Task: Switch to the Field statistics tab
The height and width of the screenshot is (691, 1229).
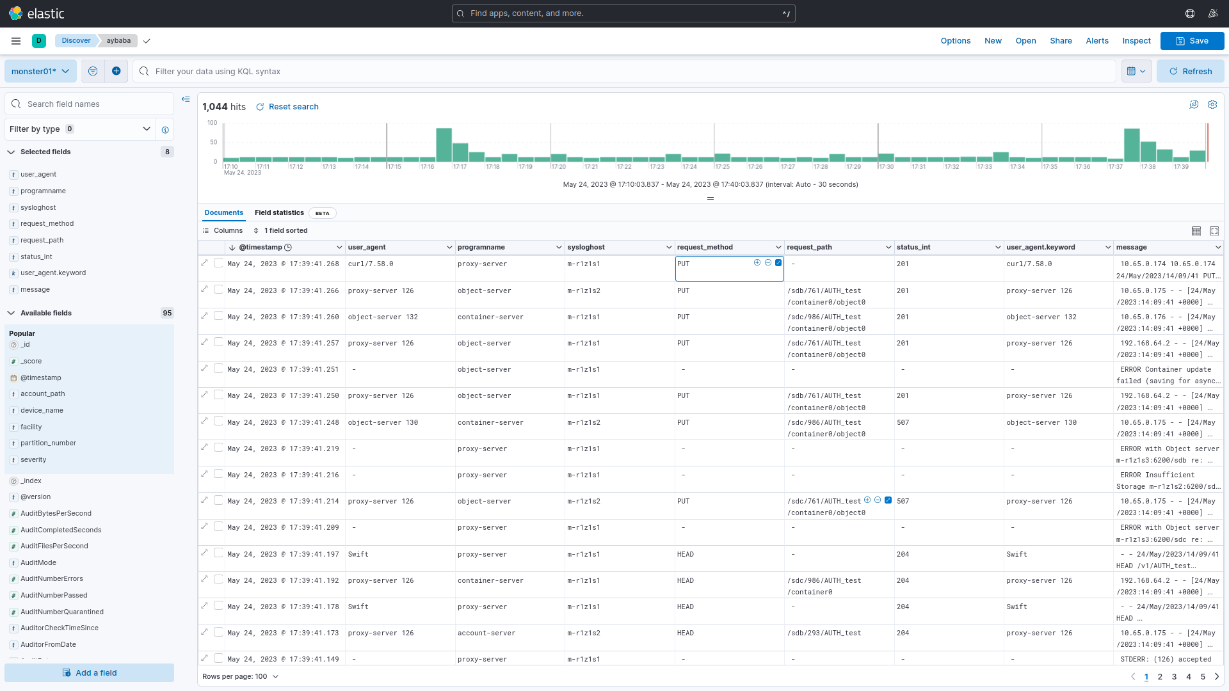Action: point(279,213)
